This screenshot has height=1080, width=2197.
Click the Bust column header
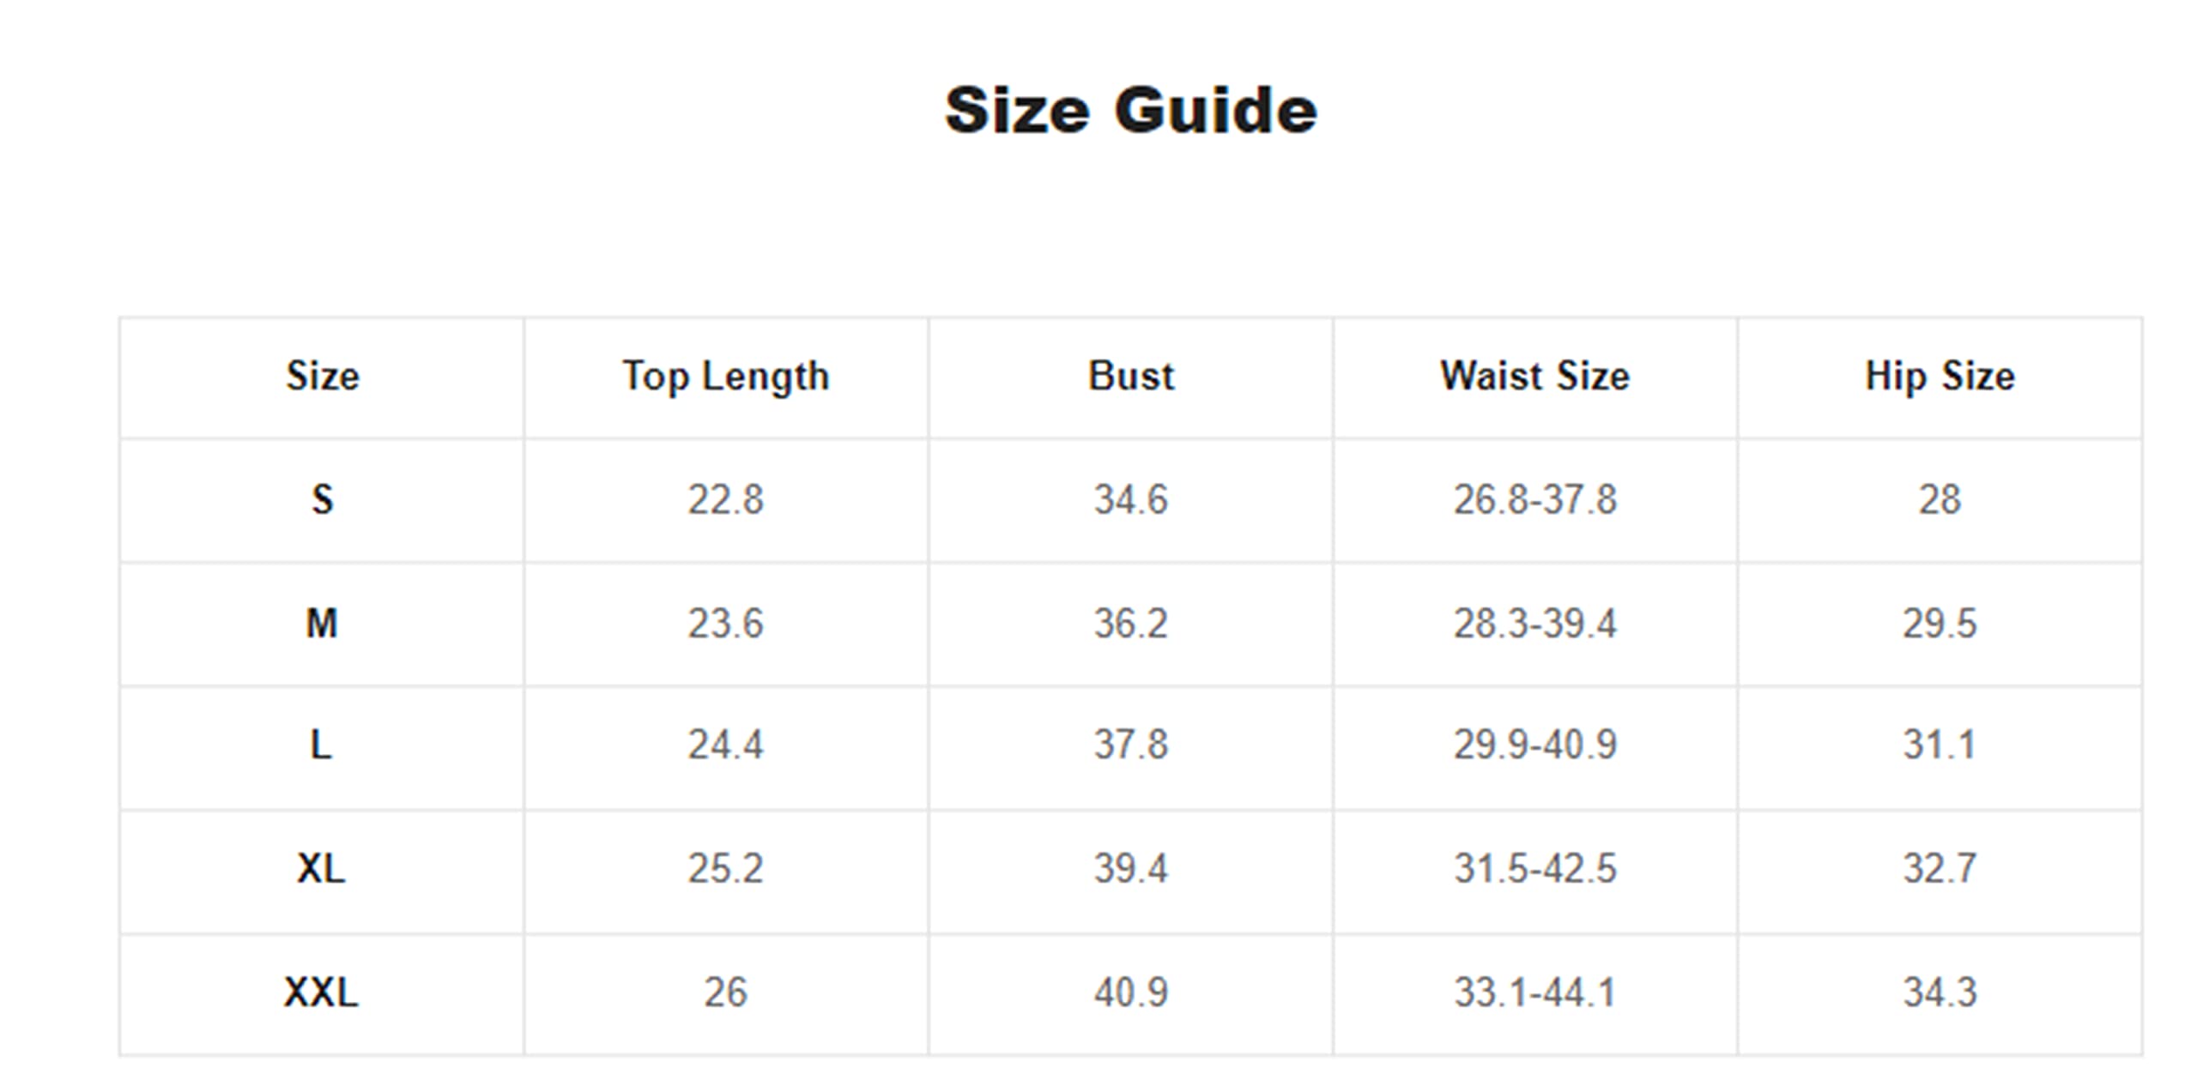tap(1130, 377)
